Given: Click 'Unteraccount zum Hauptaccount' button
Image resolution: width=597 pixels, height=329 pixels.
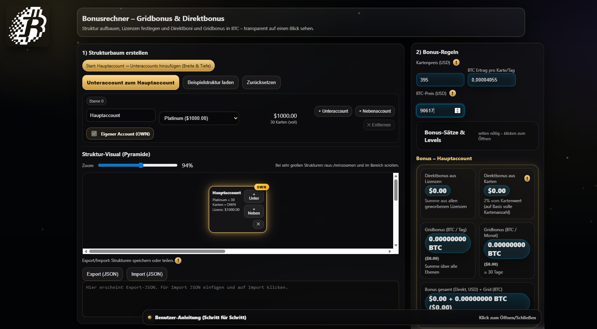Looking at the screenshot, I should pyautogui.click(x=131, y=83).
